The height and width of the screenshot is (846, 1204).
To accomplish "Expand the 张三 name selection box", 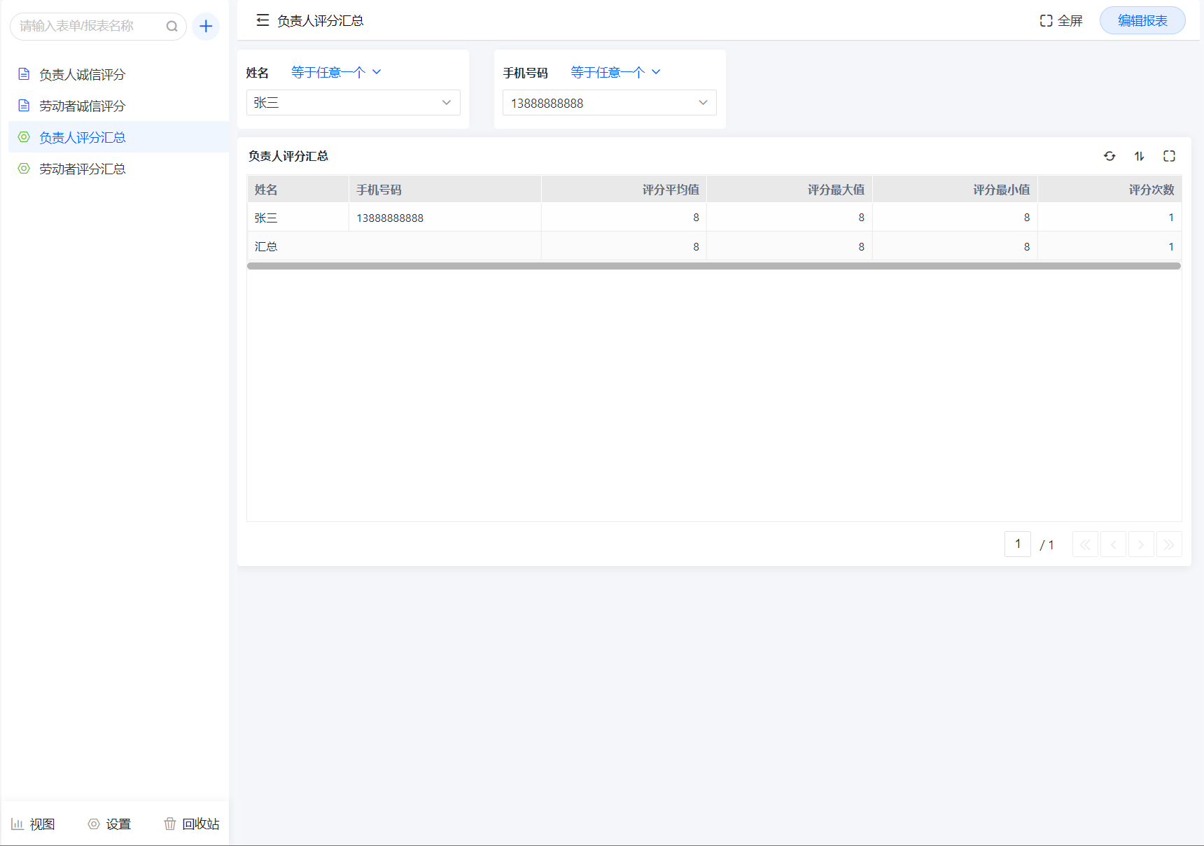I will pyautogui.click(x=353, y=103).
